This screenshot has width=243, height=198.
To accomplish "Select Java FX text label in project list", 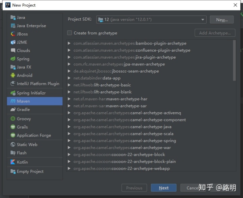I will click(24, 67).
